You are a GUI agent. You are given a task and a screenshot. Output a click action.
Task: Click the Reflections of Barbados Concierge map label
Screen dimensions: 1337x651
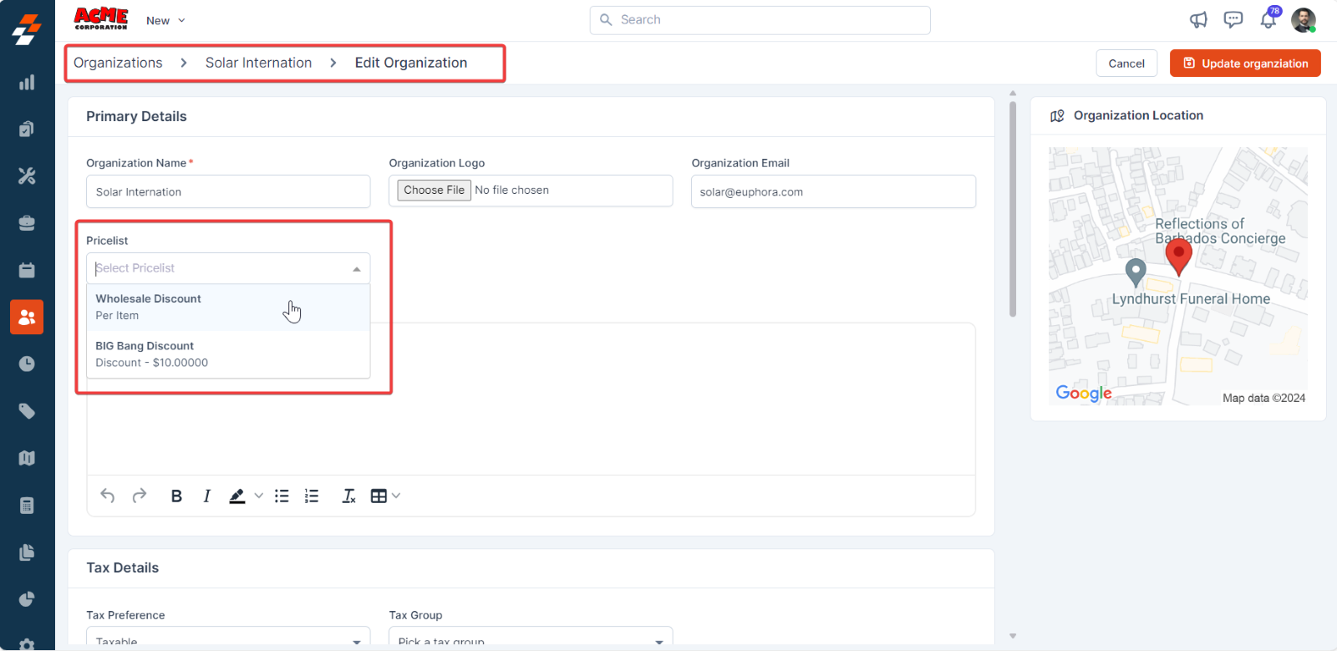(1220, 231)
